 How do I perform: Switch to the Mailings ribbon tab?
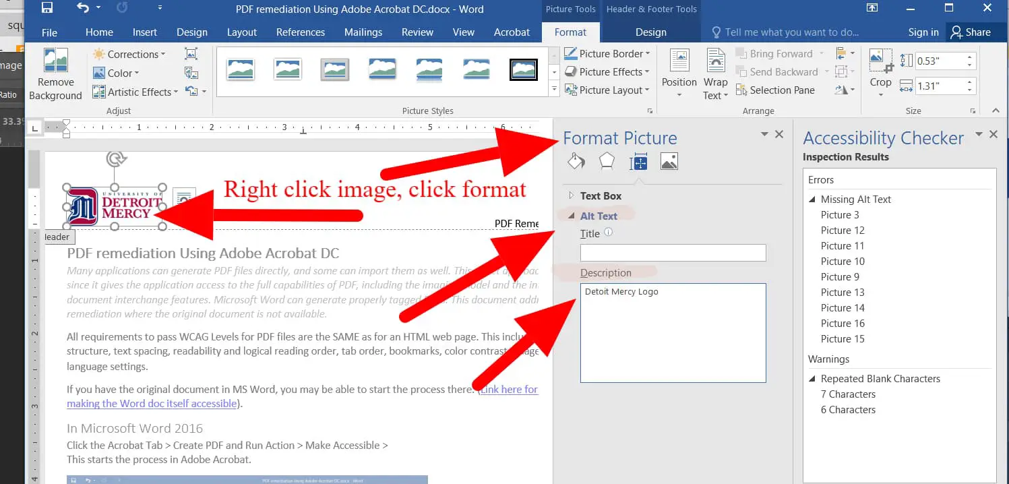(x=363, y=32)
